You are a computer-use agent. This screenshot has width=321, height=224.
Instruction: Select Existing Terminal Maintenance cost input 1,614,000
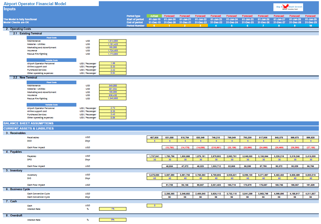(112, 41)
